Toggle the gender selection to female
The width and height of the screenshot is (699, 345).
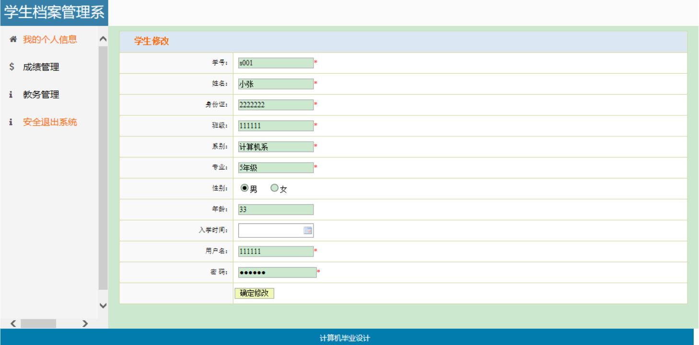[274, 188]
